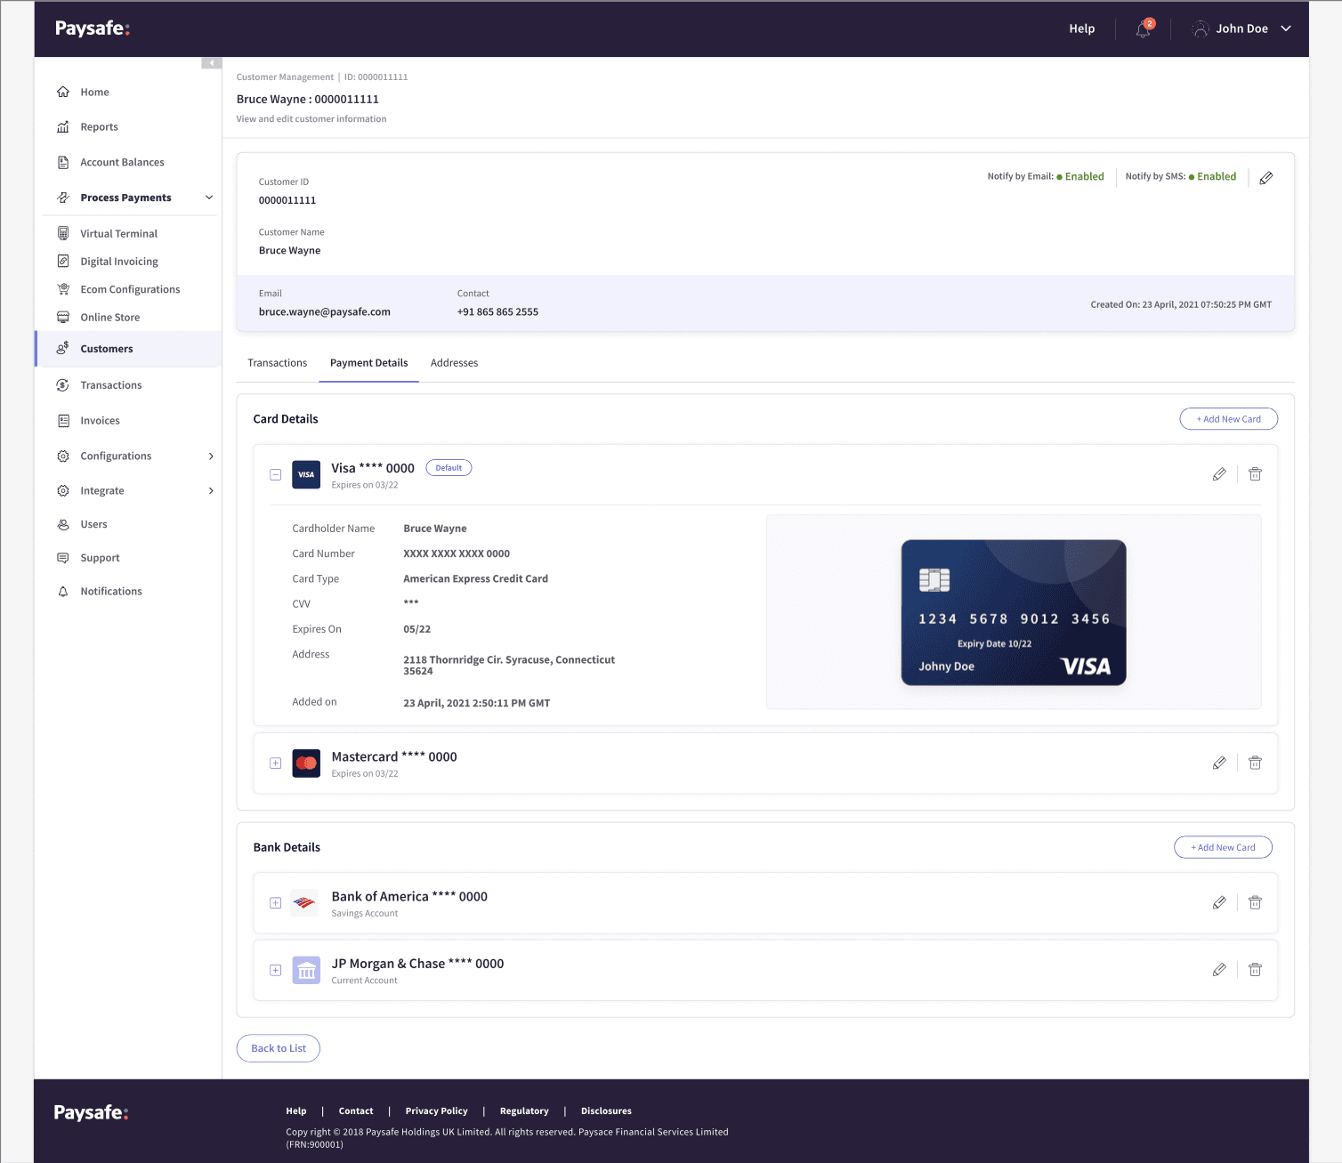Click the Mastercard logo icon
The height and width of the screenshot is (1163, 1342).
tap(306, 763)
